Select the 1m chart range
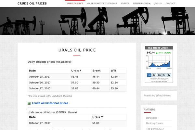The image size is (195, 130). click(x=149, y=75)
